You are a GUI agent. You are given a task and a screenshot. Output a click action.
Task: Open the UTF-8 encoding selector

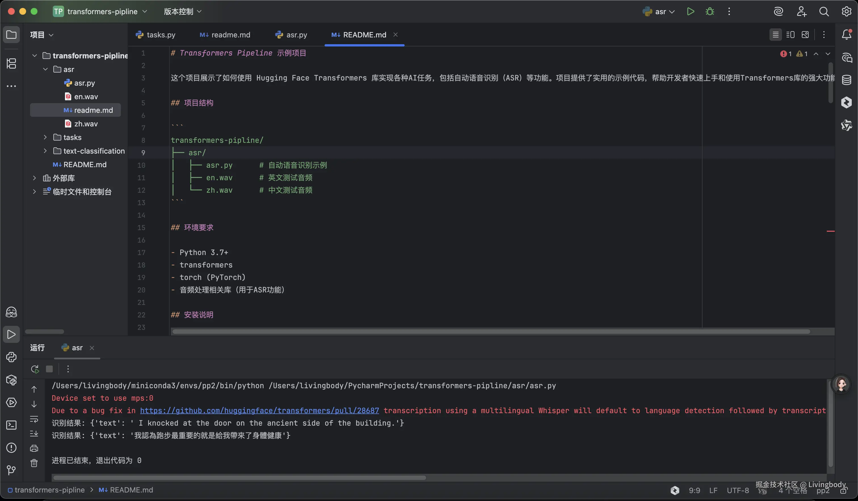click(738, 491)
